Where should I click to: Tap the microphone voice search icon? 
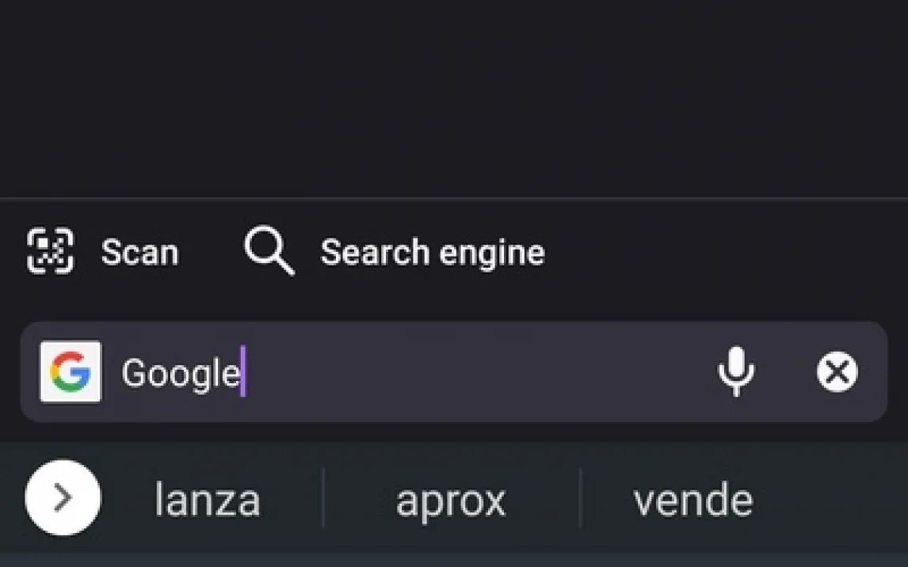point(735,371)
